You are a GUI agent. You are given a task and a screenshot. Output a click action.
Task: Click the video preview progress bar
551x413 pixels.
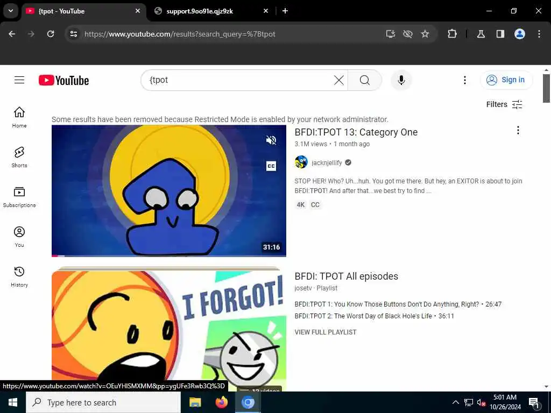pos(168,255)
